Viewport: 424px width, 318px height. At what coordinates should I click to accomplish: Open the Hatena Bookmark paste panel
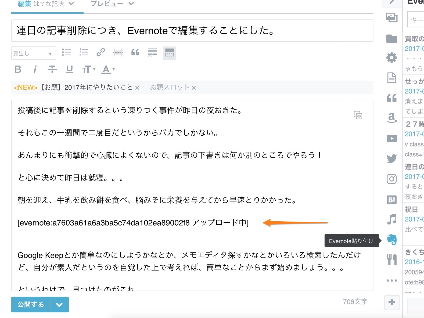(392, 200)
